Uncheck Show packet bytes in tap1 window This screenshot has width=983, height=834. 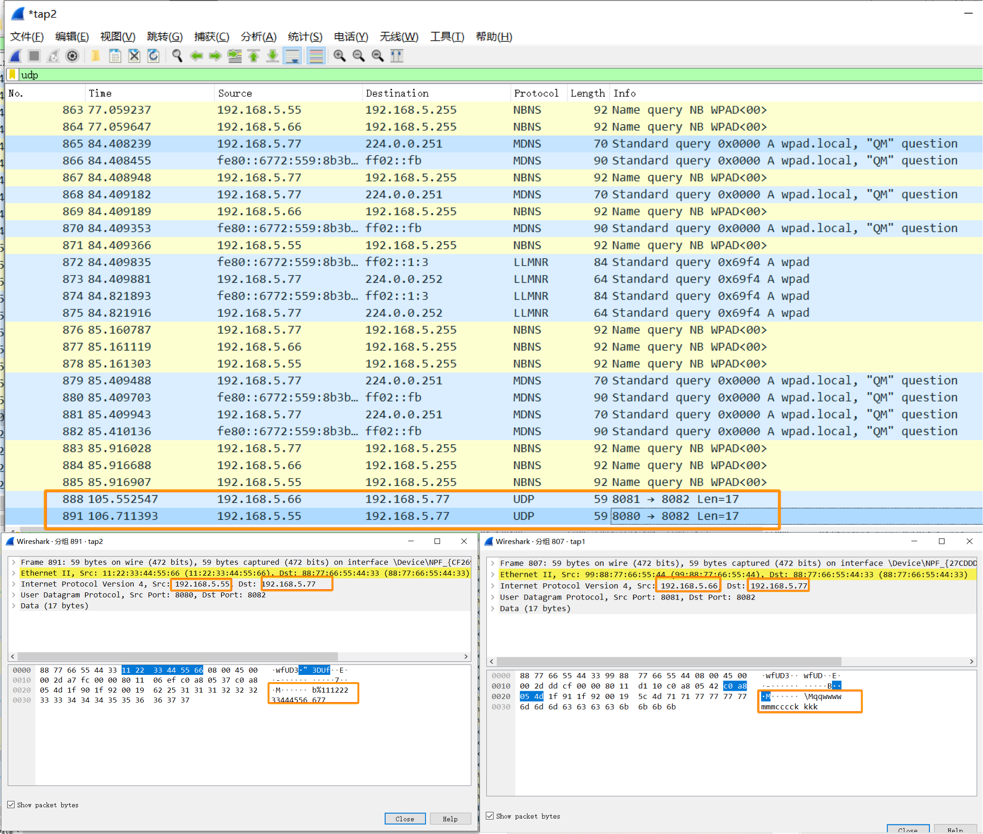tap(490, 815)
